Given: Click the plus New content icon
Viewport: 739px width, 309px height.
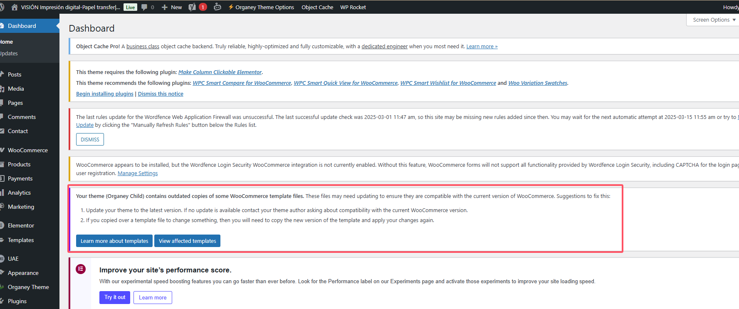Looking at the screenshot, I should (165, 7).
